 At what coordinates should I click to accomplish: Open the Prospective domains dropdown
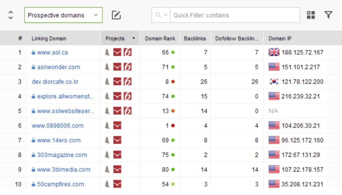click(x=63, y=15)
